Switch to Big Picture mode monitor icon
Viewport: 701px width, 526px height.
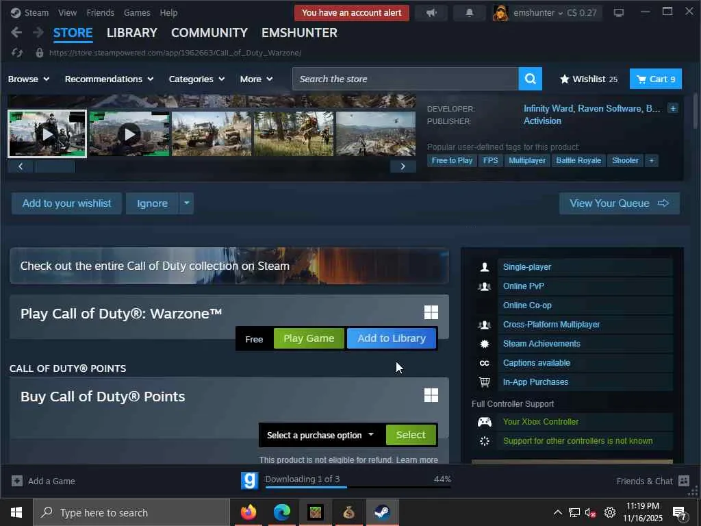pos(619,13)
